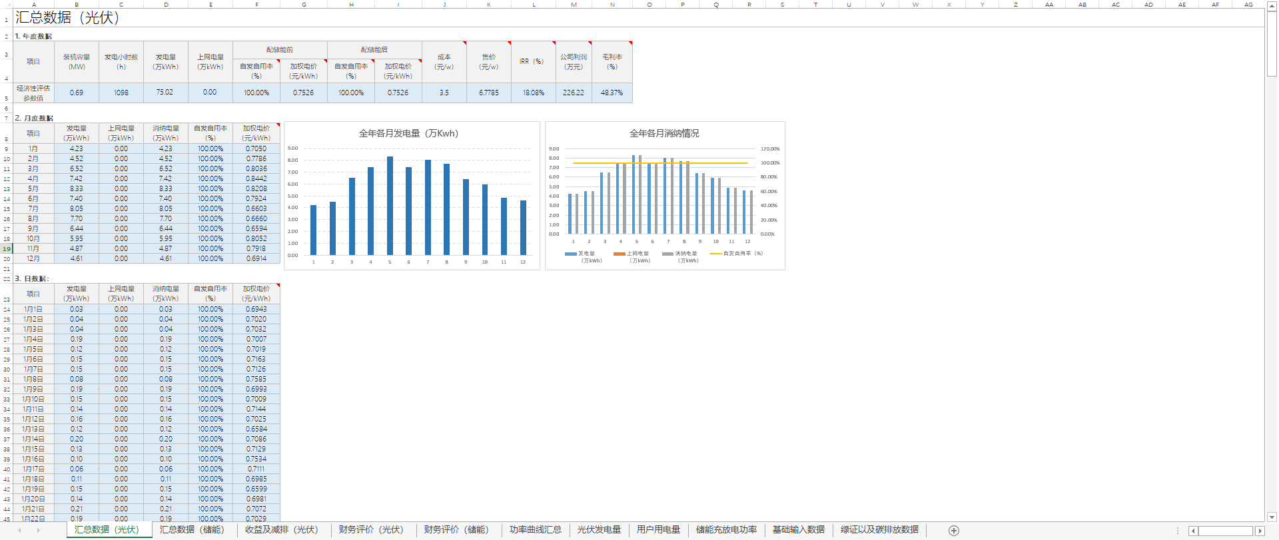This screenshot has width=1279, height=540.
Task: Go to 基础输入数据 sheet tab
Action: (x=798, y=530)
